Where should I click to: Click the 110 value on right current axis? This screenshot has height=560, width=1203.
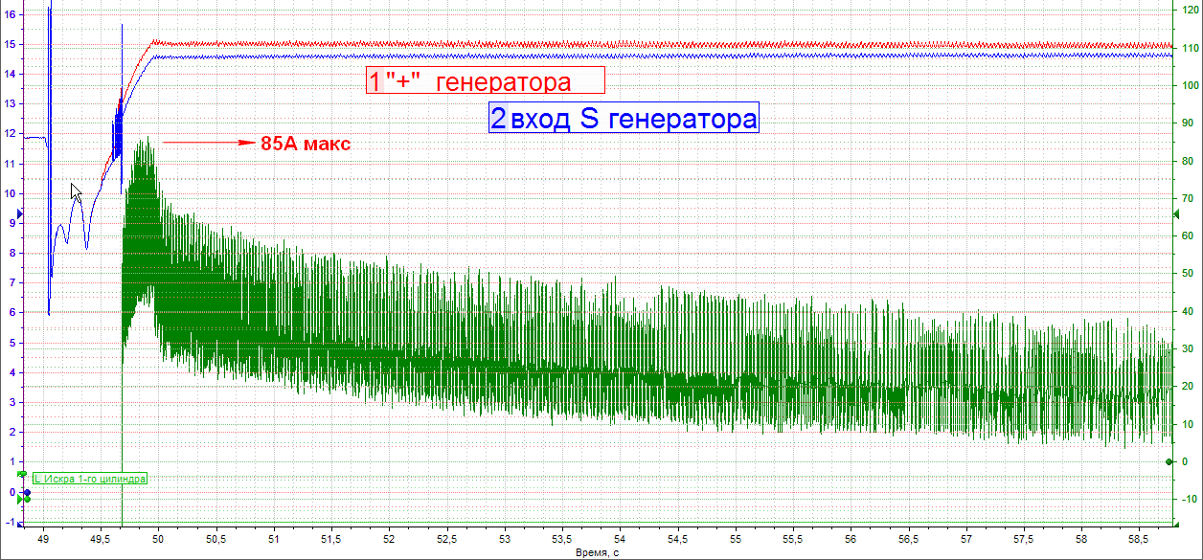tap(1191, 48)
